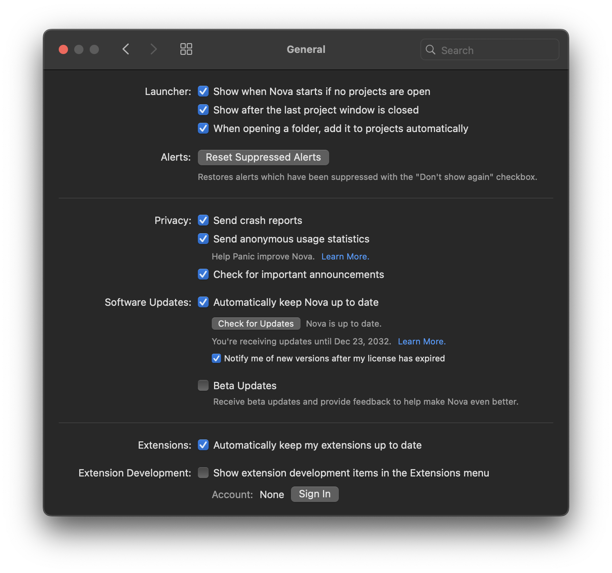Toggle Automatically keep Nova up to date
The image size is (612, 573).
[203, 302]
